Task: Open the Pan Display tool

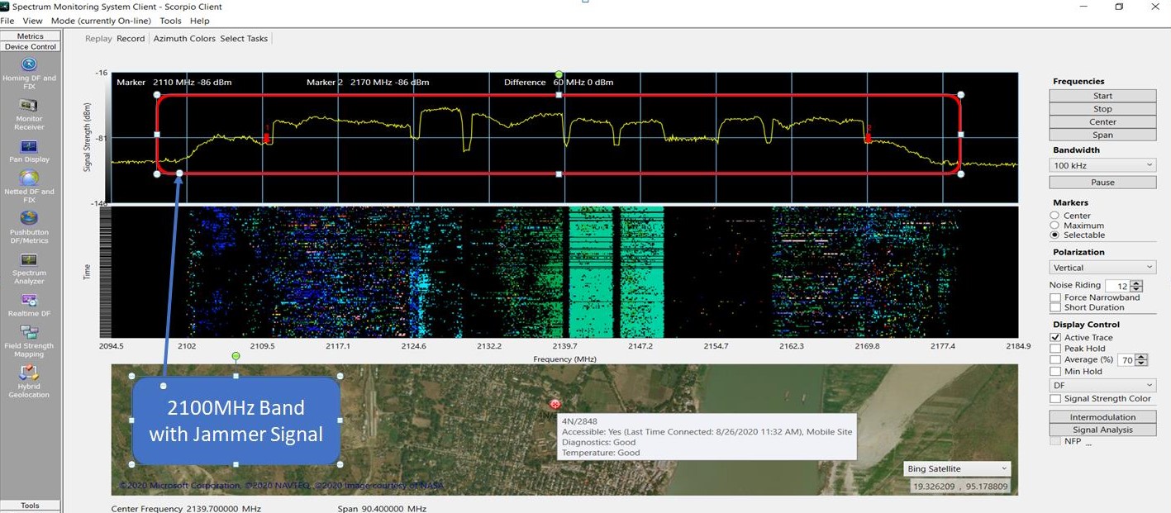Action: click(x=29, y=151)
